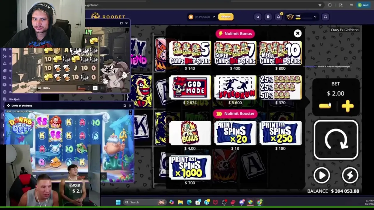Choose Printier Spins x250 booster
374x210 pixels.
point(280,133)
